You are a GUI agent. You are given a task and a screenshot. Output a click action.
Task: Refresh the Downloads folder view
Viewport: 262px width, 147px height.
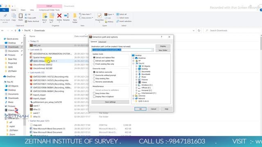(x=199, y=31)
